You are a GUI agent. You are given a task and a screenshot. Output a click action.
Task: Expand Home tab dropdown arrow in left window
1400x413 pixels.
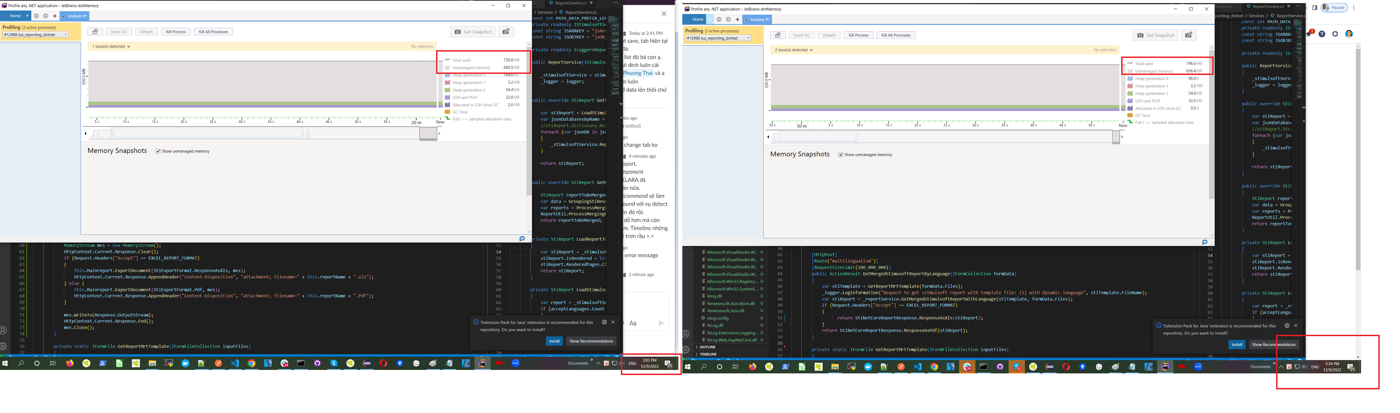[x=27, y=16]
